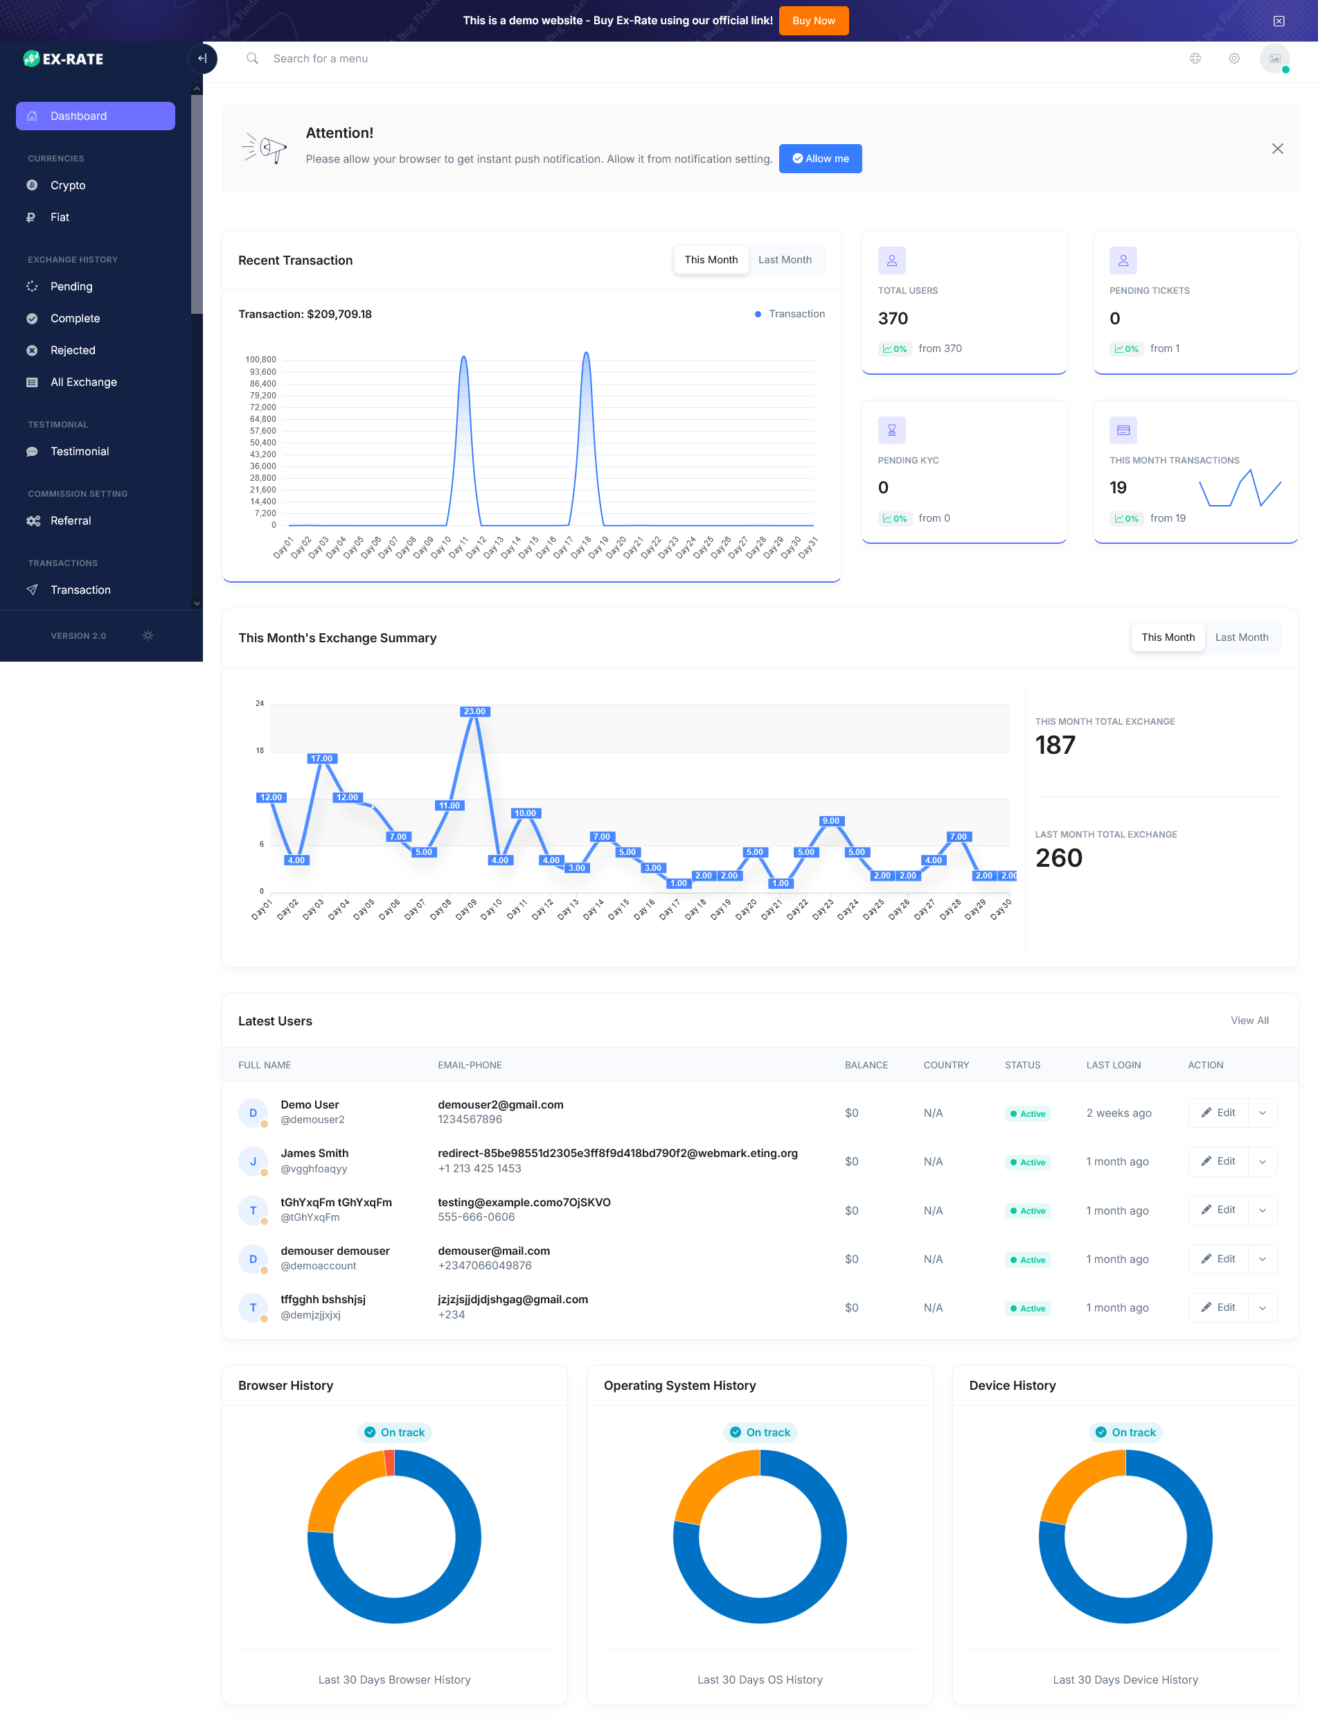Toggle Transaction legend in Recent Transaction chart
Viewport: 1318px width, 1730px height.
coord(790,314)
